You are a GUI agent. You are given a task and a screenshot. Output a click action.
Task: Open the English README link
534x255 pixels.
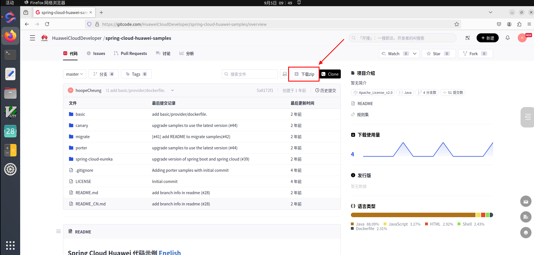point(170,252)
